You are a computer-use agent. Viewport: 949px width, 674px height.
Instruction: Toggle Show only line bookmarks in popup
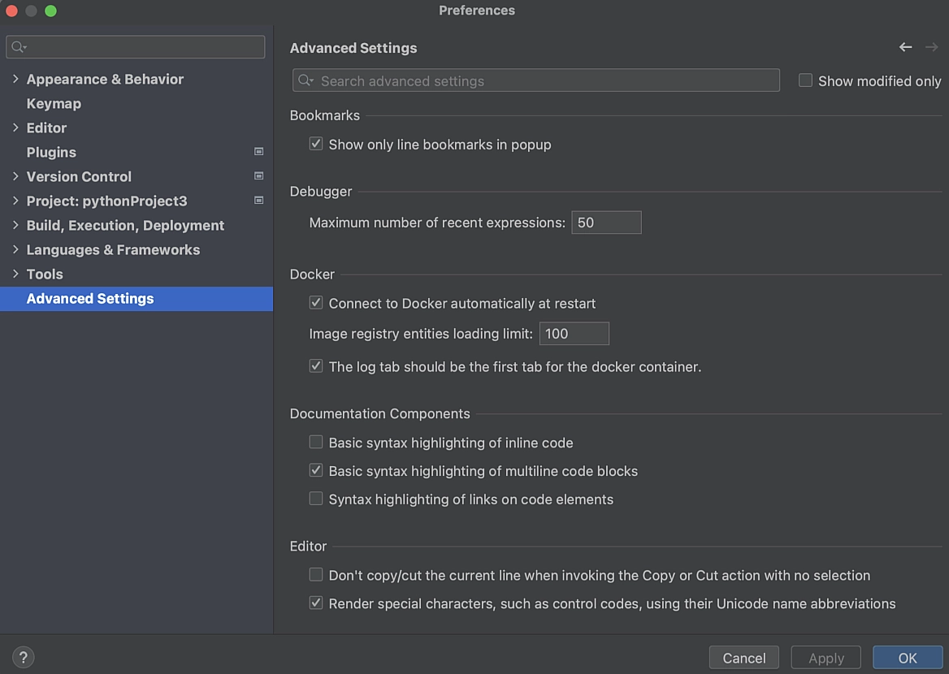(x=316, y=144)
